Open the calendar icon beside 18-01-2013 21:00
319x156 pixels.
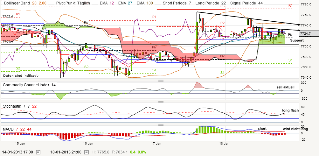coord(87,152)
